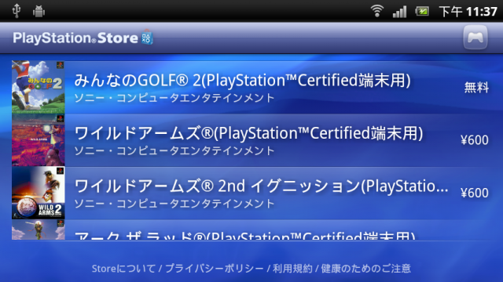
Task: Open the WILD ARMS 2 cover thumbnail
Action: (x=39, y=193)
